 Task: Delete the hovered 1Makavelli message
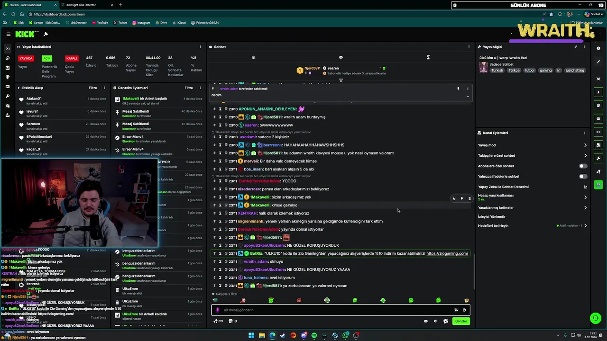469,199
